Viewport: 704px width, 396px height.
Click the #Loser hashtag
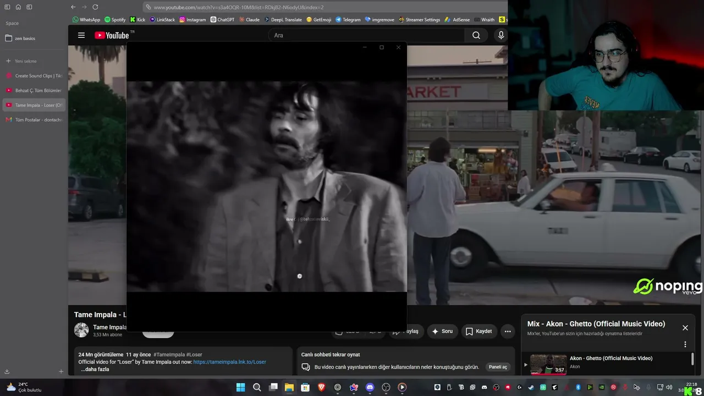[194, 355]
